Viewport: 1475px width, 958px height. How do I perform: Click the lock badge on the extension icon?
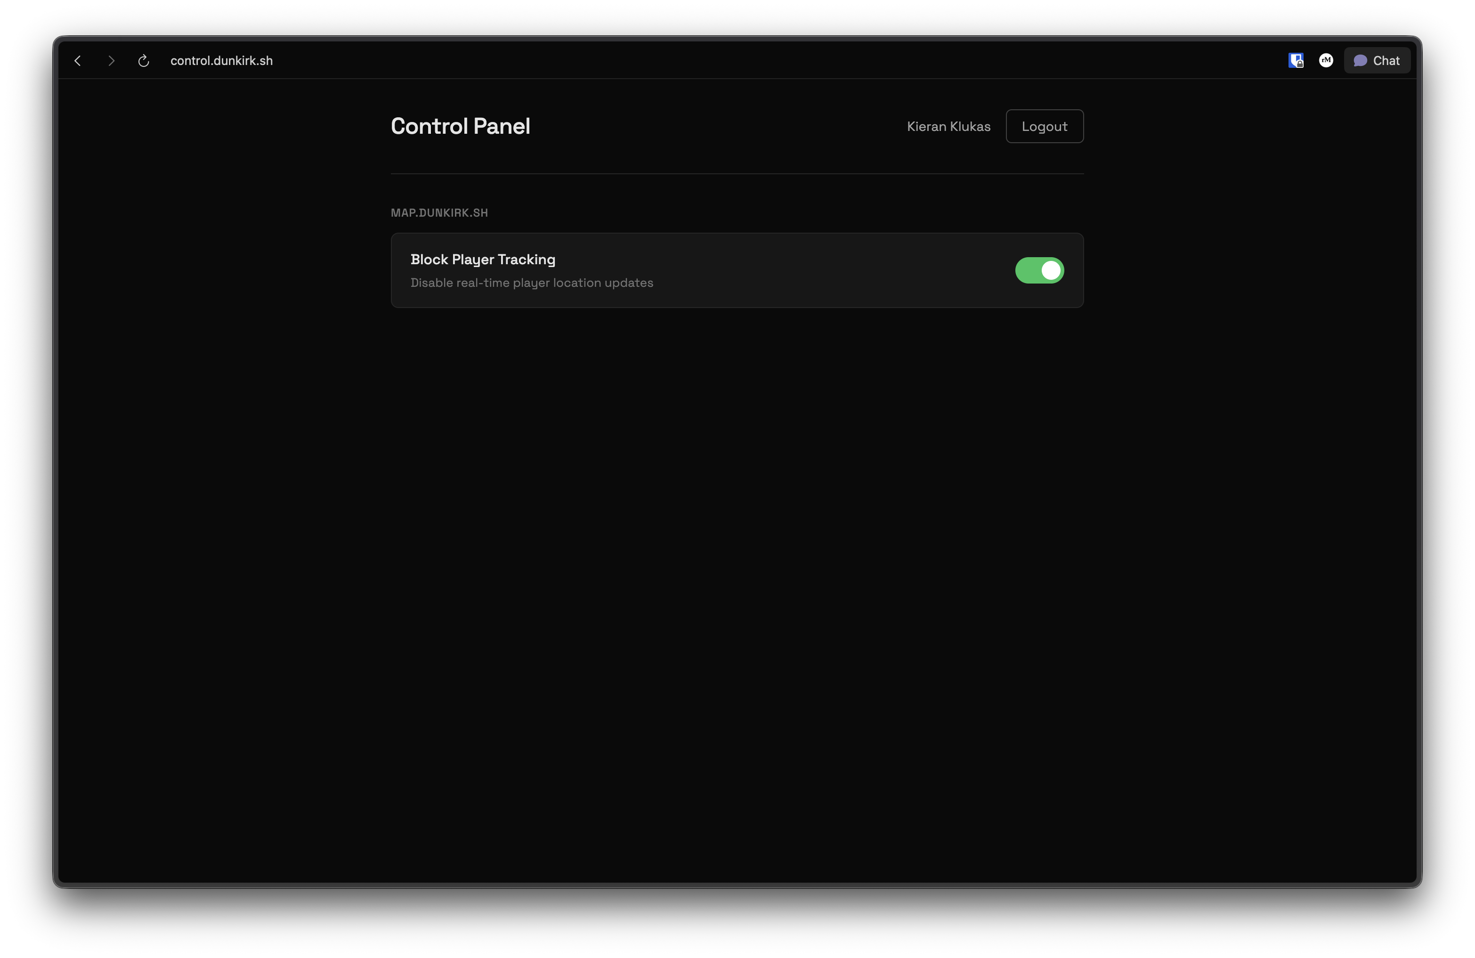point(1300,65)
